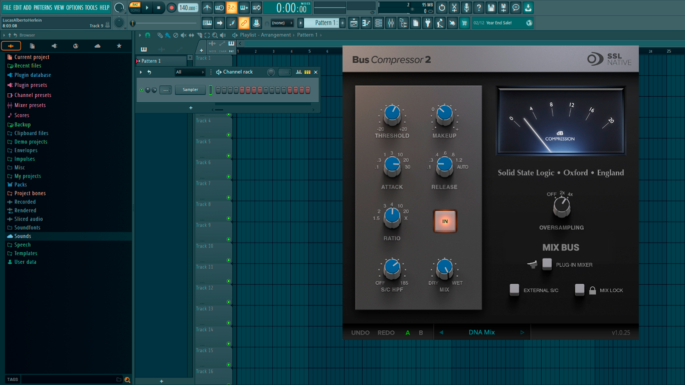The width and height of the screenshot is (685, 385).
Task: Click the Threshold knob on Bus Compressor
Action: click(392, 115)
